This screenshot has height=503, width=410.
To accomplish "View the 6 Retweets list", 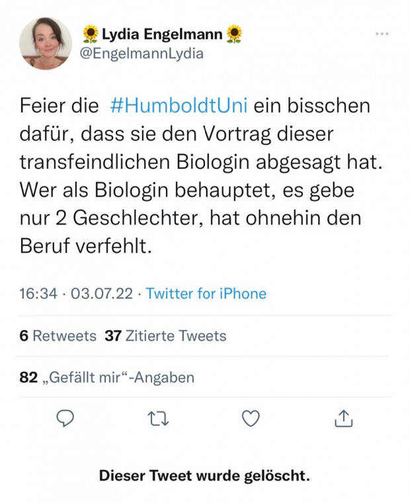I will (x=58, y=336).
